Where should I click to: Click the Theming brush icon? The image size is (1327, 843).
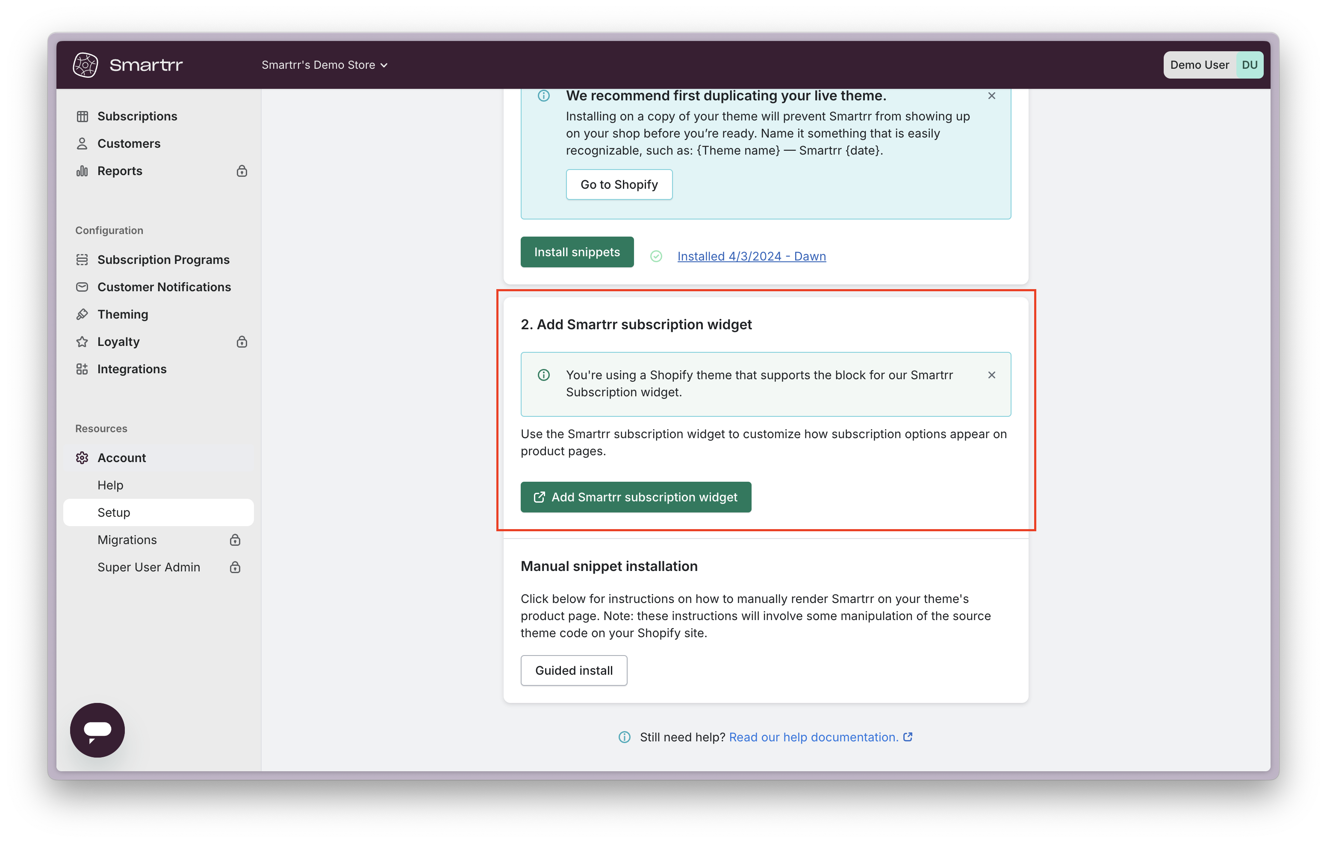(x=82, y=314)
